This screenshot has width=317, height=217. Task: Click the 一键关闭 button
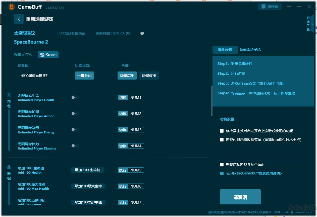tap(84, 76)
